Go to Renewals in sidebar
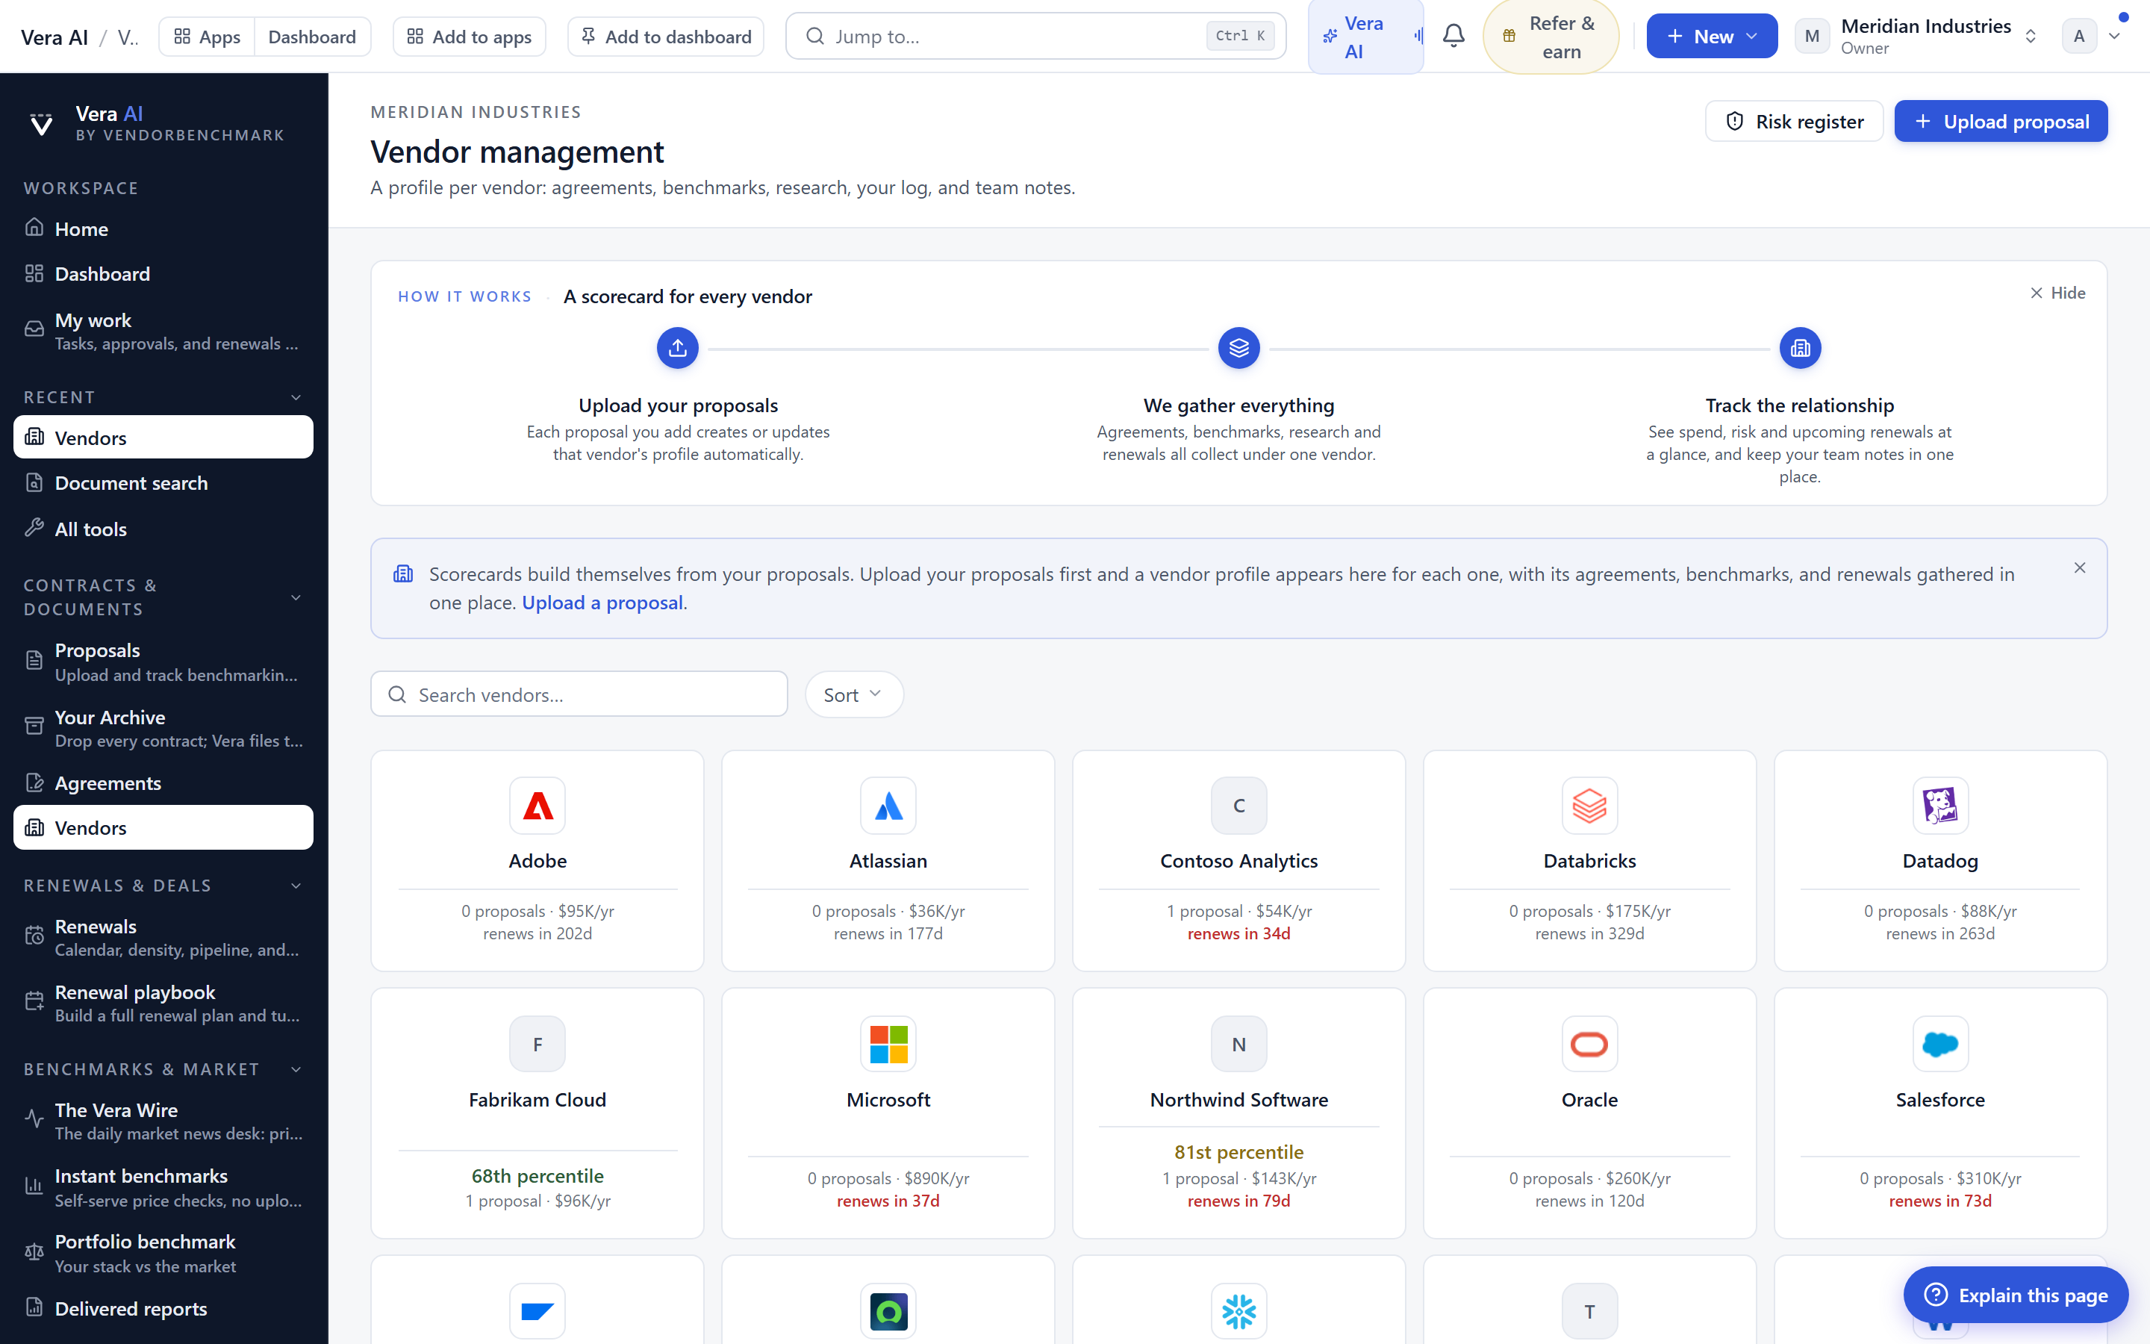2150x1344 pixels. pos(163,937)
